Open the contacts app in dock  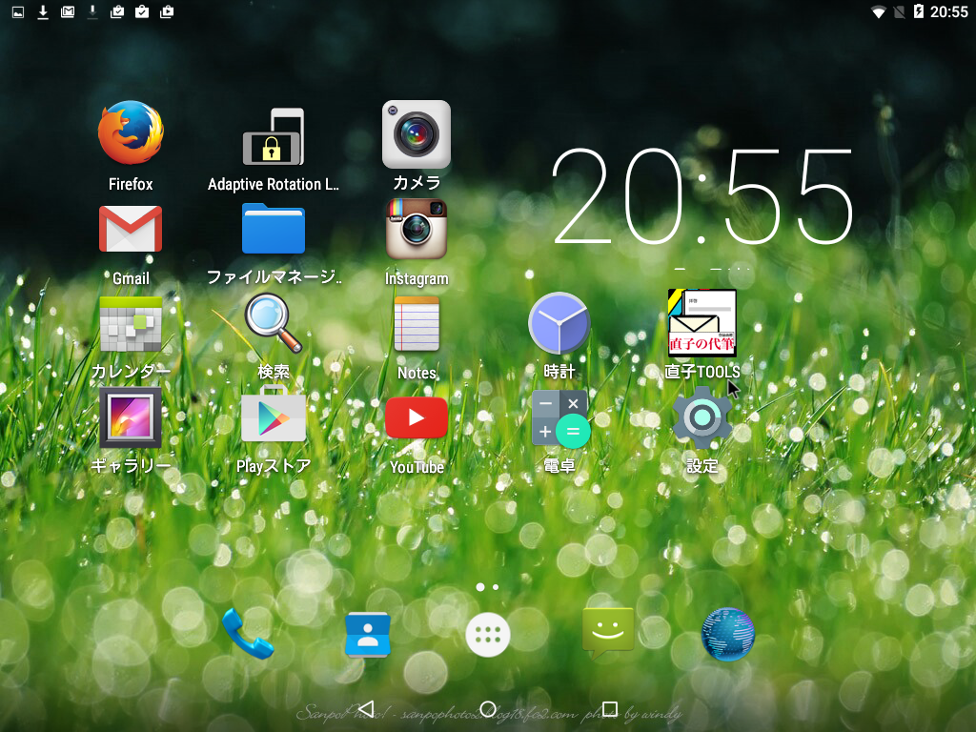[x=367, y=635]
